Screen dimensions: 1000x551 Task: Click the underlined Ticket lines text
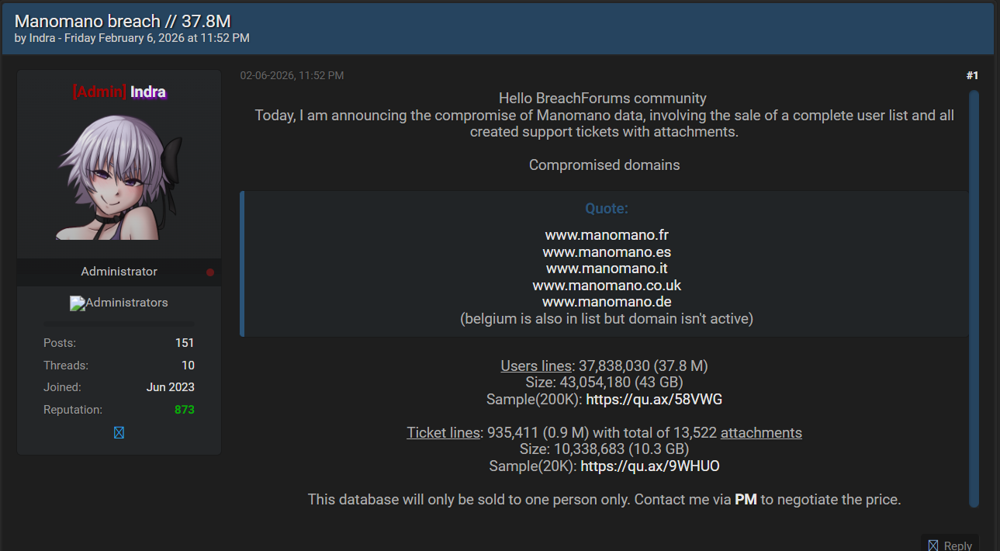443,433
